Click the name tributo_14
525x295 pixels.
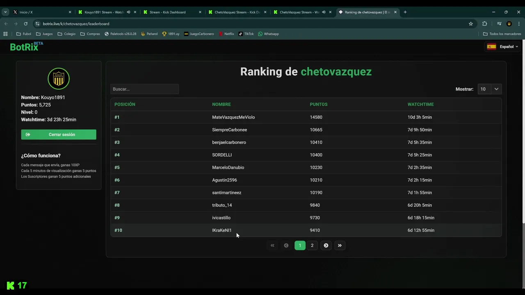click(222, 205)
